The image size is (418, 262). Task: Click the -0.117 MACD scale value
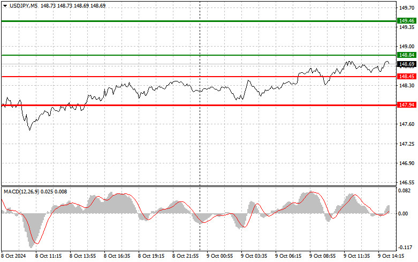(405, 248)
